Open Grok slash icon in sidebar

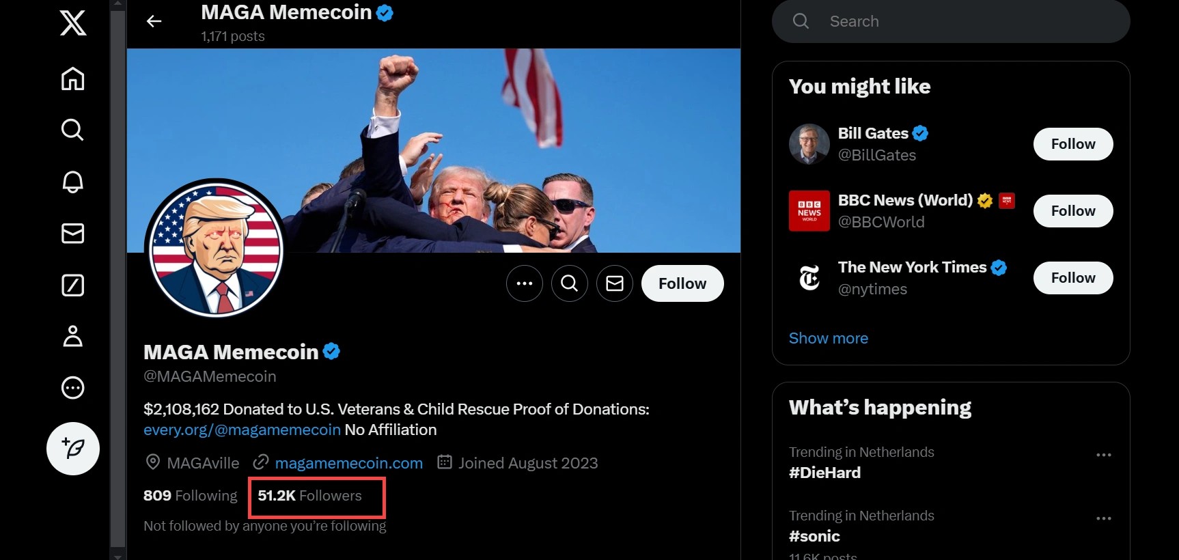72,285
